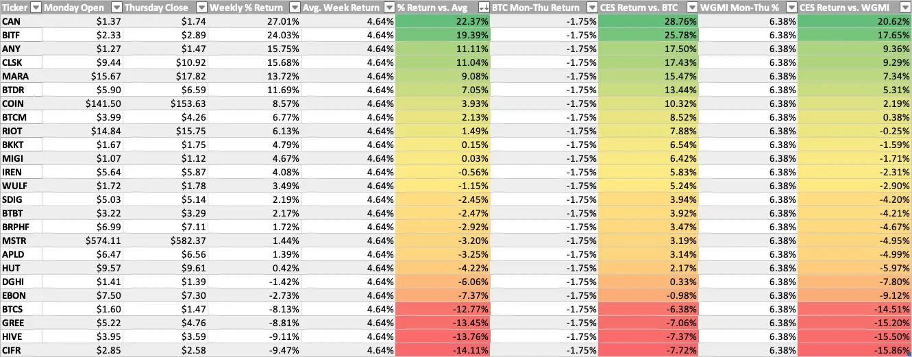Open BTC Mon-Thu Return filter dropdown
Screen dimensions: 912x357
click(x=591, y=8)
